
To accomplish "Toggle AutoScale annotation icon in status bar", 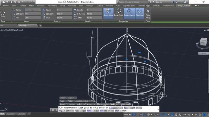I will click(176, 114).
